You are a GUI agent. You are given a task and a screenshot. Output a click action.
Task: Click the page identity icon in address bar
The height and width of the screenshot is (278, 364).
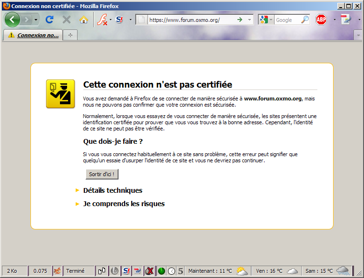point(142,20)
